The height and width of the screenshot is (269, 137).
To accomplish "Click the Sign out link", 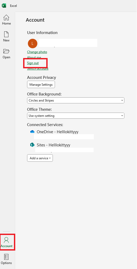I will click(x=33, y=63).
